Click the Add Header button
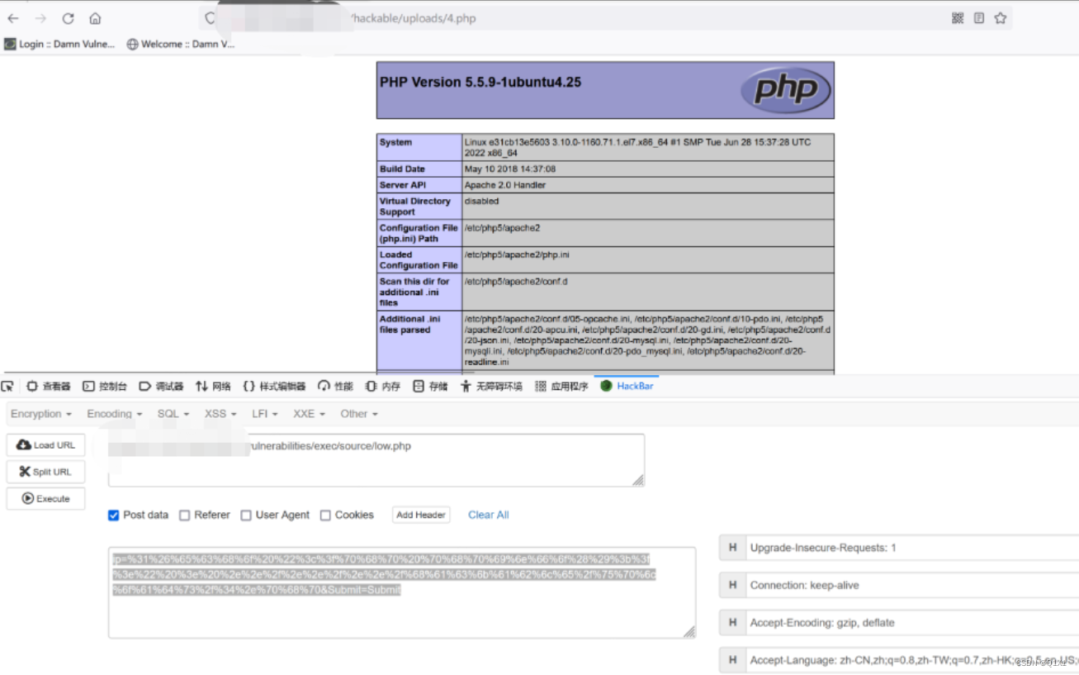The height and width of the screenshot is (675, 1079). (x=421, y=515)
